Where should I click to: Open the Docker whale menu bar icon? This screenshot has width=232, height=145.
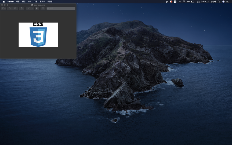coord(167,2)
